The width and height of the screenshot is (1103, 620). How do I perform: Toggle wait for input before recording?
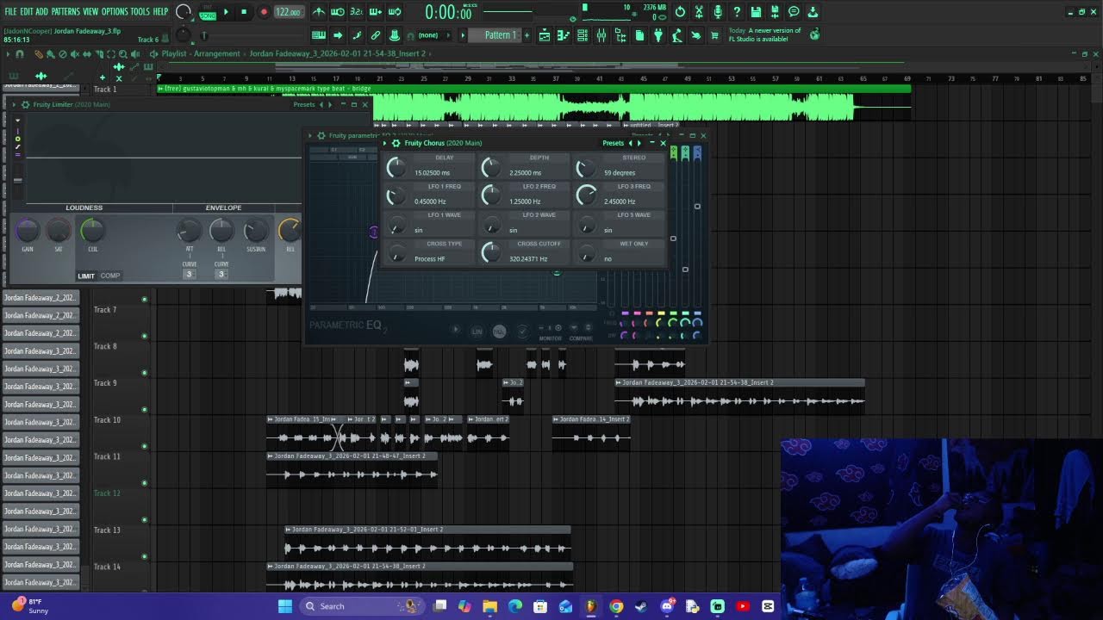click(338, 12)
